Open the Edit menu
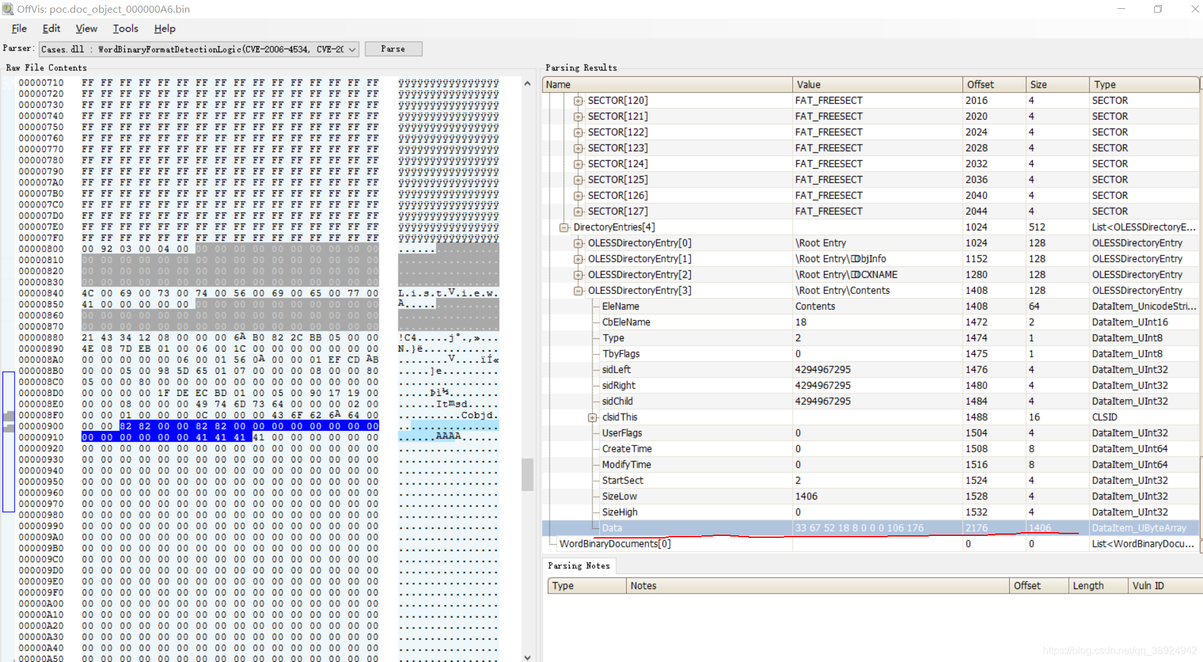 (x=51, y=29)
